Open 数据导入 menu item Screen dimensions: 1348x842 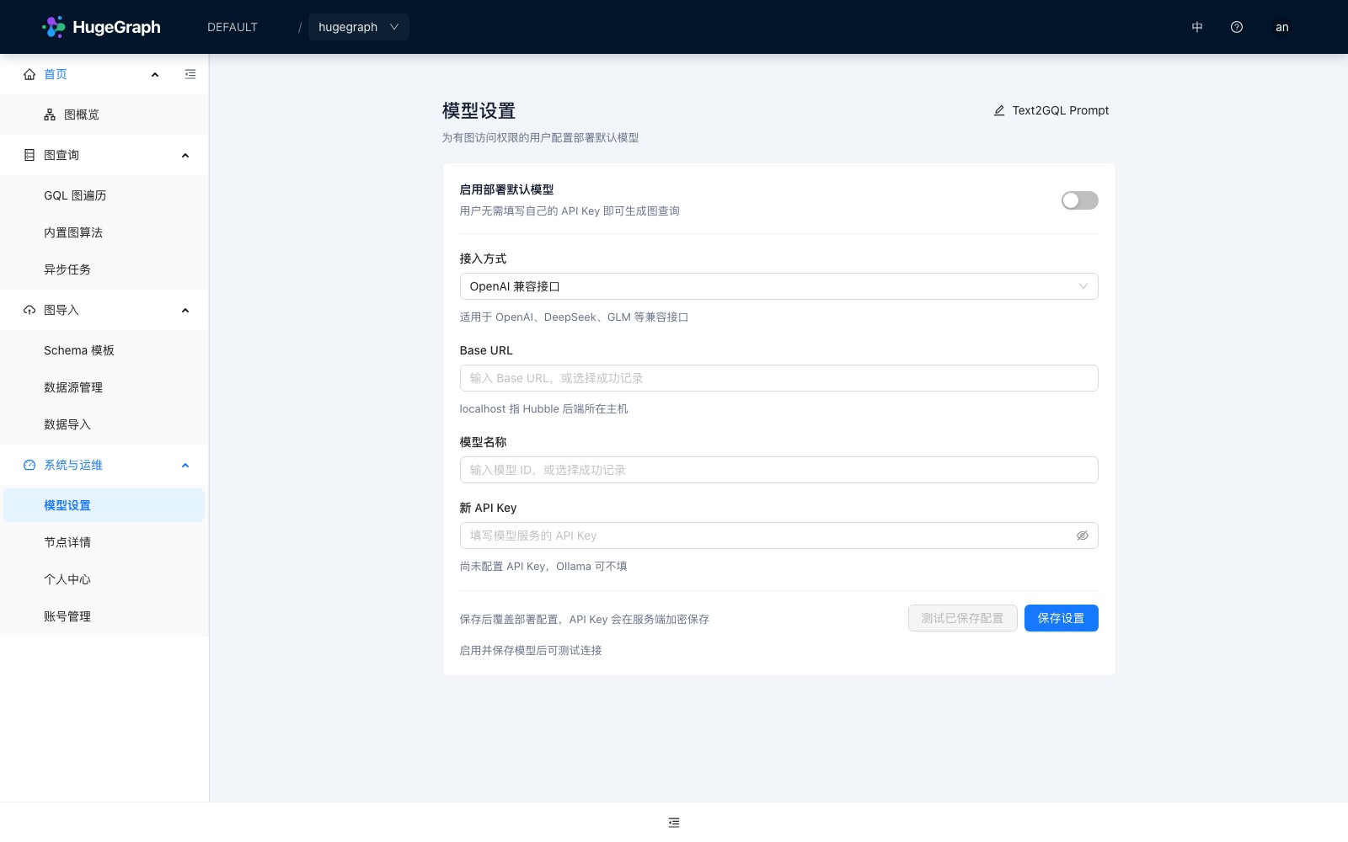click(104, 424)
